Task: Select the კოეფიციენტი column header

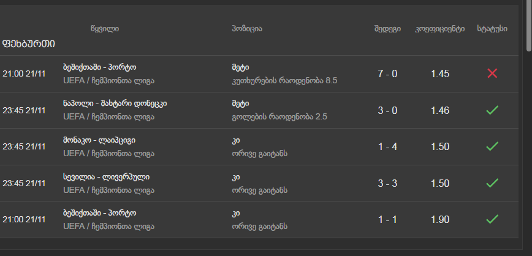Action: pyautogui.click(x=439, y=29)
